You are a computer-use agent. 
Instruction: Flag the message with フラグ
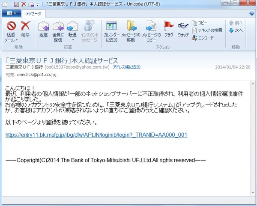point(169,29)
